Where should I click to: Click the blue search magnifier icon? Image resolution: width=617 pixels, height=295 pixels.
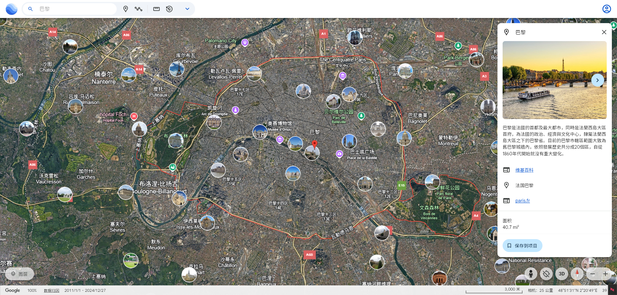tap(31, 9)
